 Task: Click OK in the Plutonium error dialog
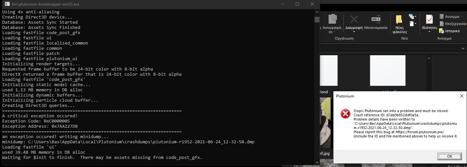click(449, 156)
